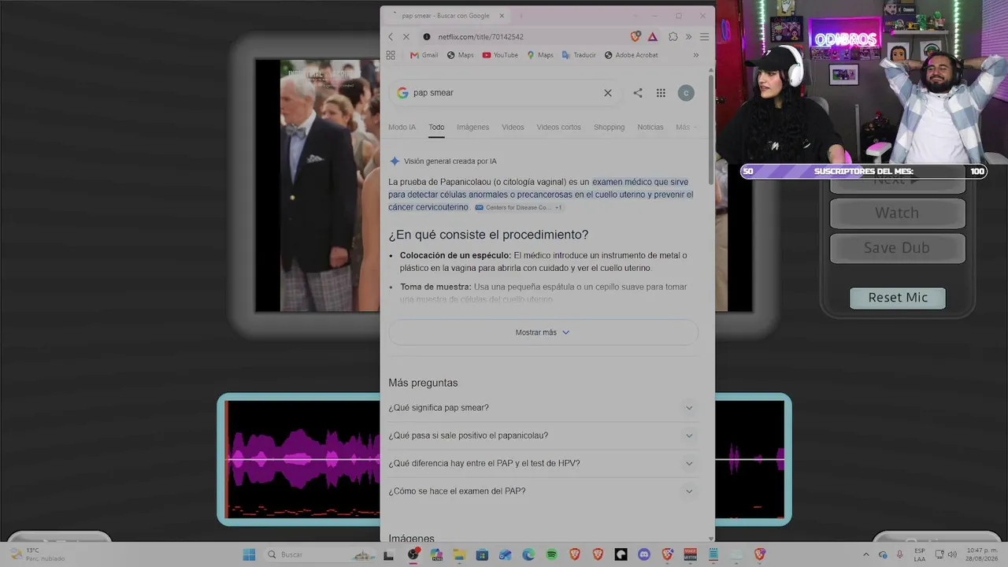Click the share icon beside the search box
Image resolution: width=1008 pixels, height=567 pixels.
point(638,93)
